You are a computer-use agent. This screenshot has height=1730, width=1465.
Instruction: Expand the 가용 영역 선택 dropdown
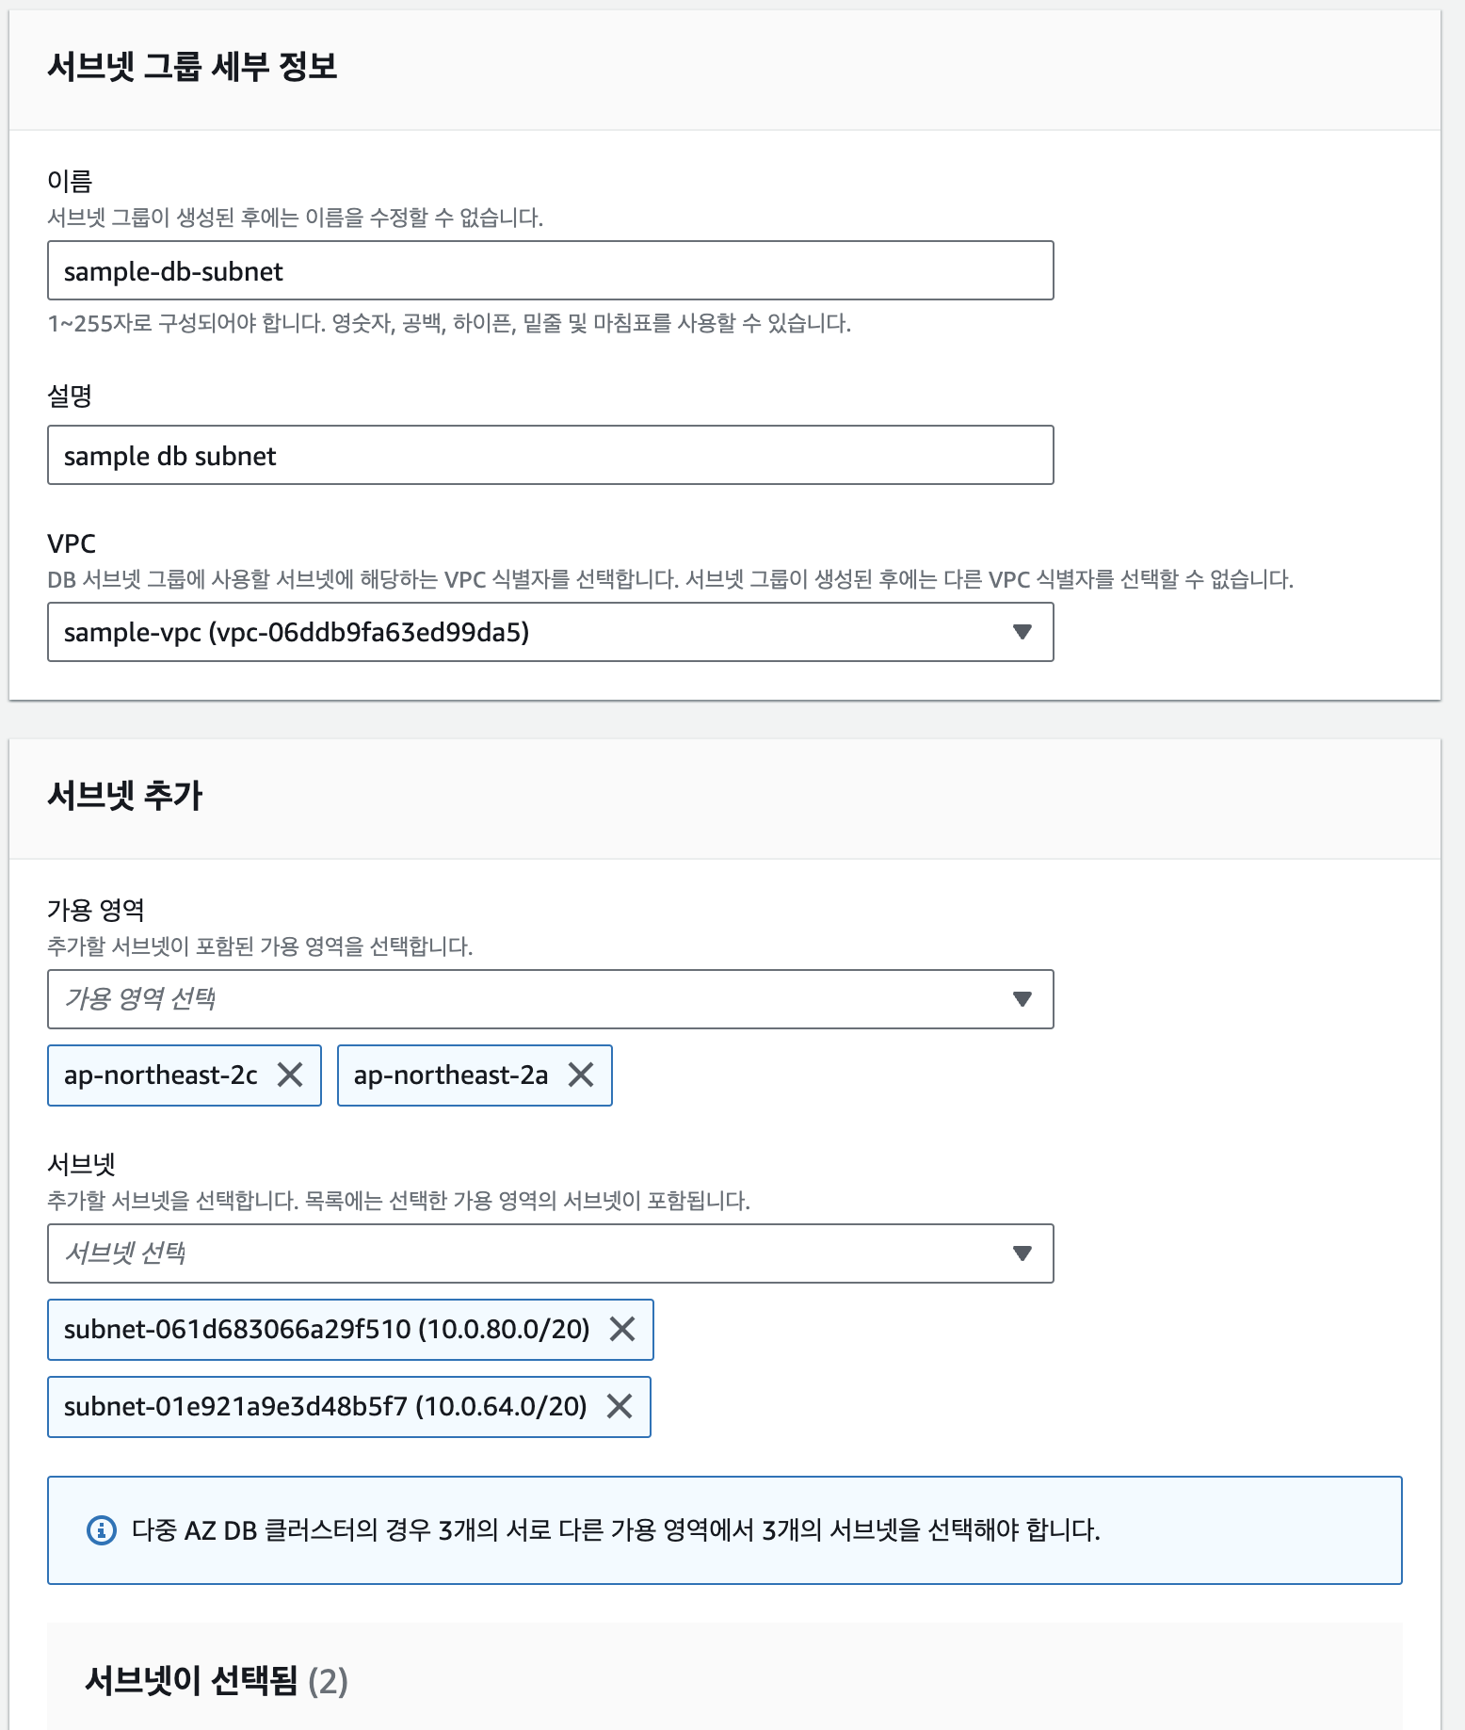pyautogui.click(x=527, y=999)
